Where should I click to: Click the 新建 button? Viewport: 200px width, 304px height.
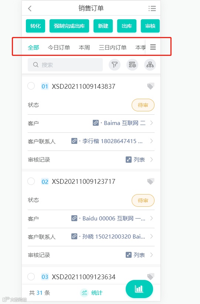pyautogui.click(x=103, y=26)
